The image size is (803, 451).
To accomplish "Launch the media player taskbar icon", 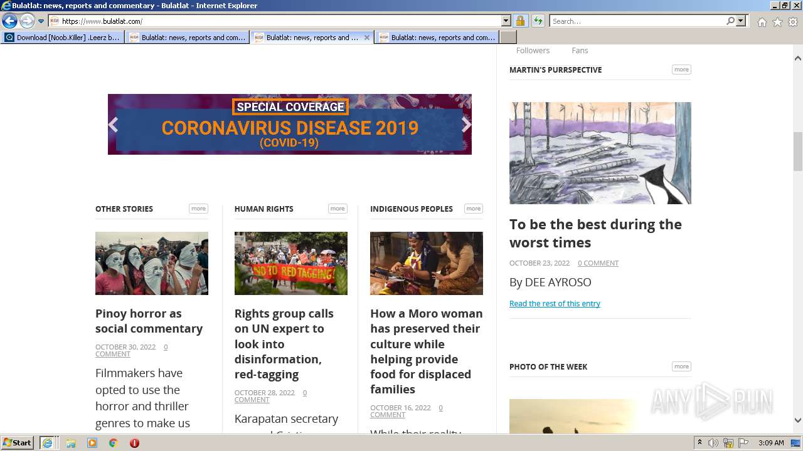I will (x=92, y=443).
